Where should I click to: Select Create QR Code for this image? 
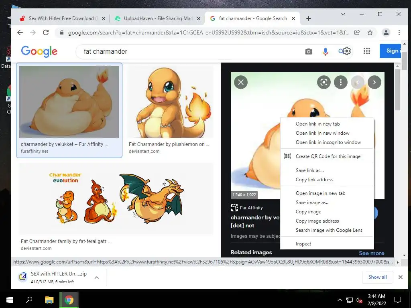327,156
